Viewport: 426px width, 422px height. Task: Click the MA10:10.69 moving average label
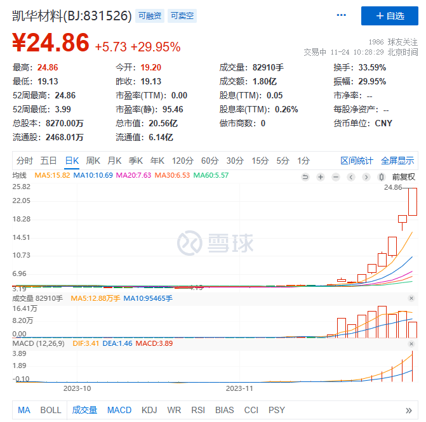pyautogui.click(x=93, y=175)
